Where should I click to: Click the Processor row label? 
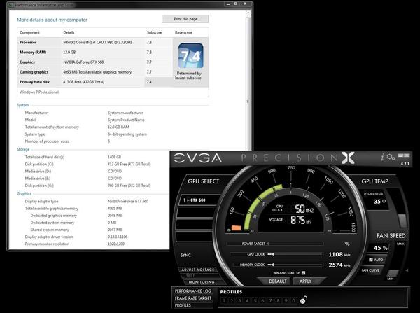[28, 42]
